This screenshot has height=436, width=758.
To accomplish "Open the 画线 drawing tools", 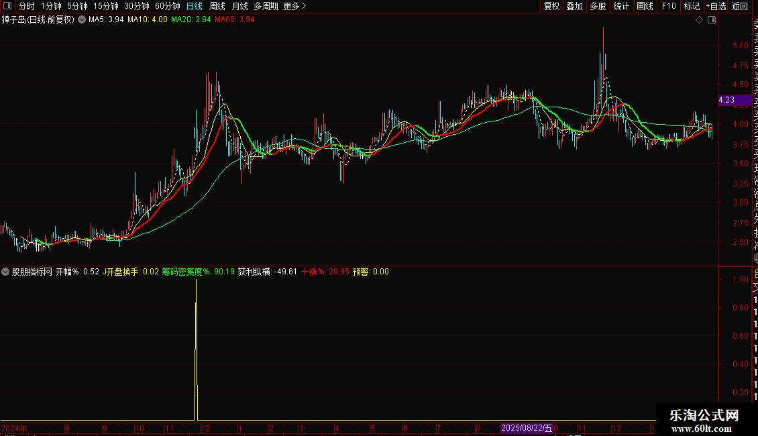I will point(645,6).
